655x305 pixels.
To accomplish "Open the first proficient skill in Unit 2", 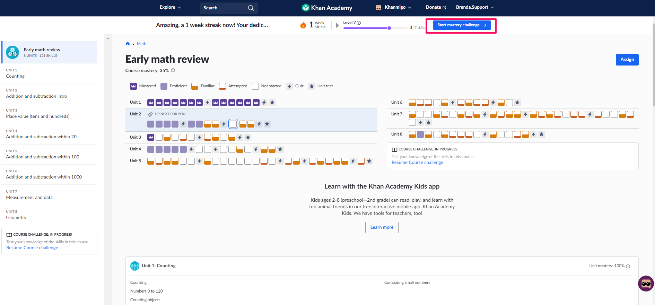I will coord(151,124).
